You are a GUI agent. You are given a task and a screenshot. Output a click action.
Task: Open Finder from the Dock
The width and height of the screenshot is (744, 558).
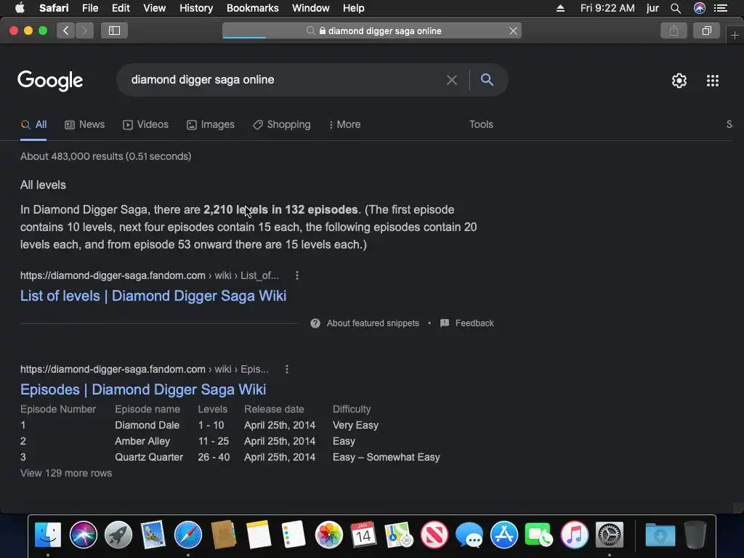point(48,535)
